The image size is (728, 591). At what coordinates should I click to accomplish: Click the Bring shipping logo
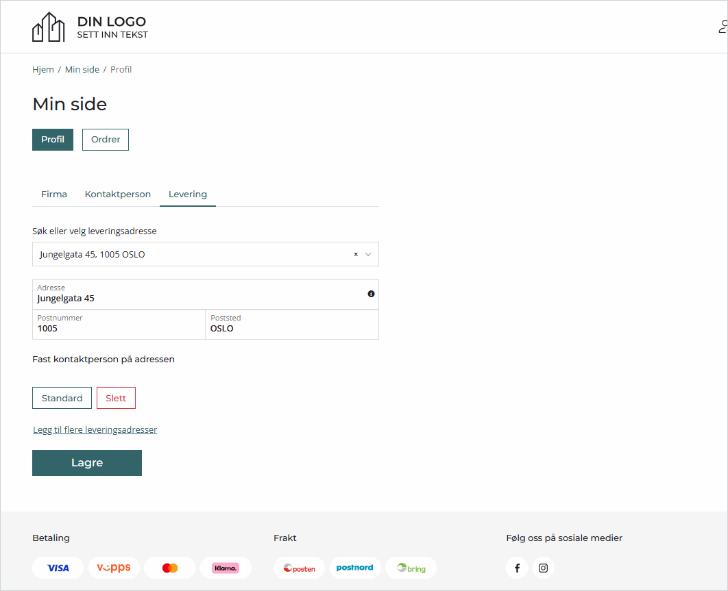click(x=411, y=568)
